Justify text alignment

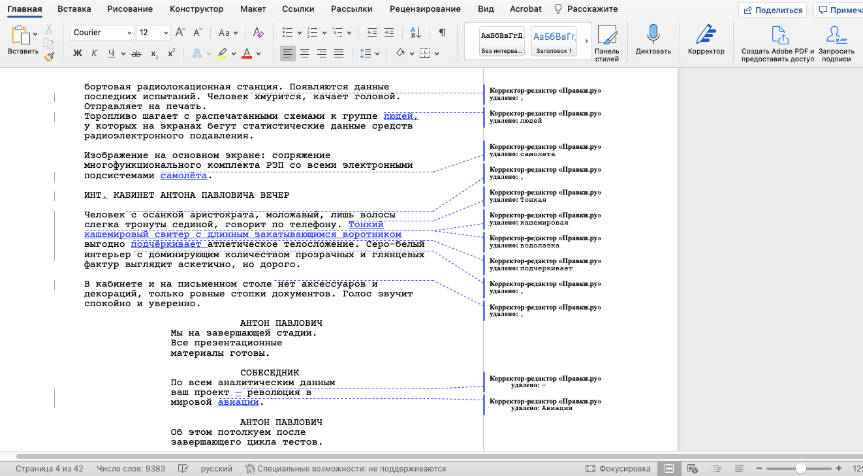click(x=339, y=54)
